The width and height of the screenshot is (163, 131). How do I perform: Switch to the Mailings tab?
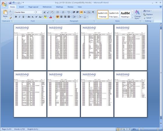pos(60,7)
